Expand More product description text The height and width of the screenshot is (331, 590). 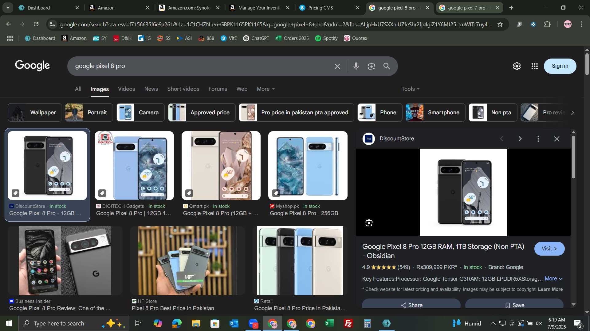coord(553,279)
